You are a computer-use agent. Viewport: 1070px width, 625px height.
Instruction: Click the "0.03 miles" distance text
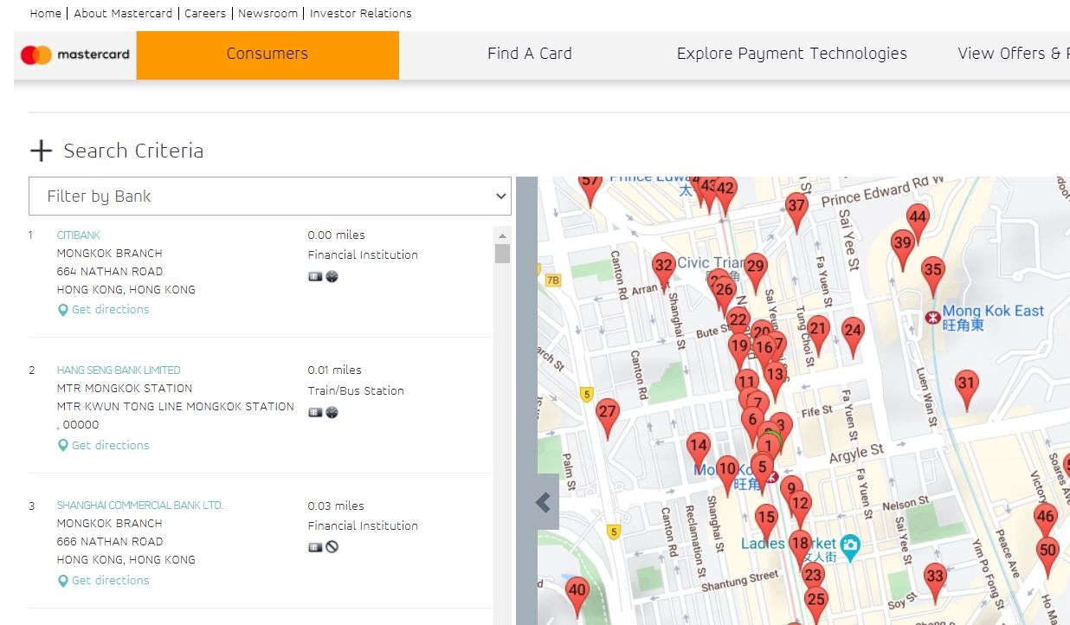(336, 506)
